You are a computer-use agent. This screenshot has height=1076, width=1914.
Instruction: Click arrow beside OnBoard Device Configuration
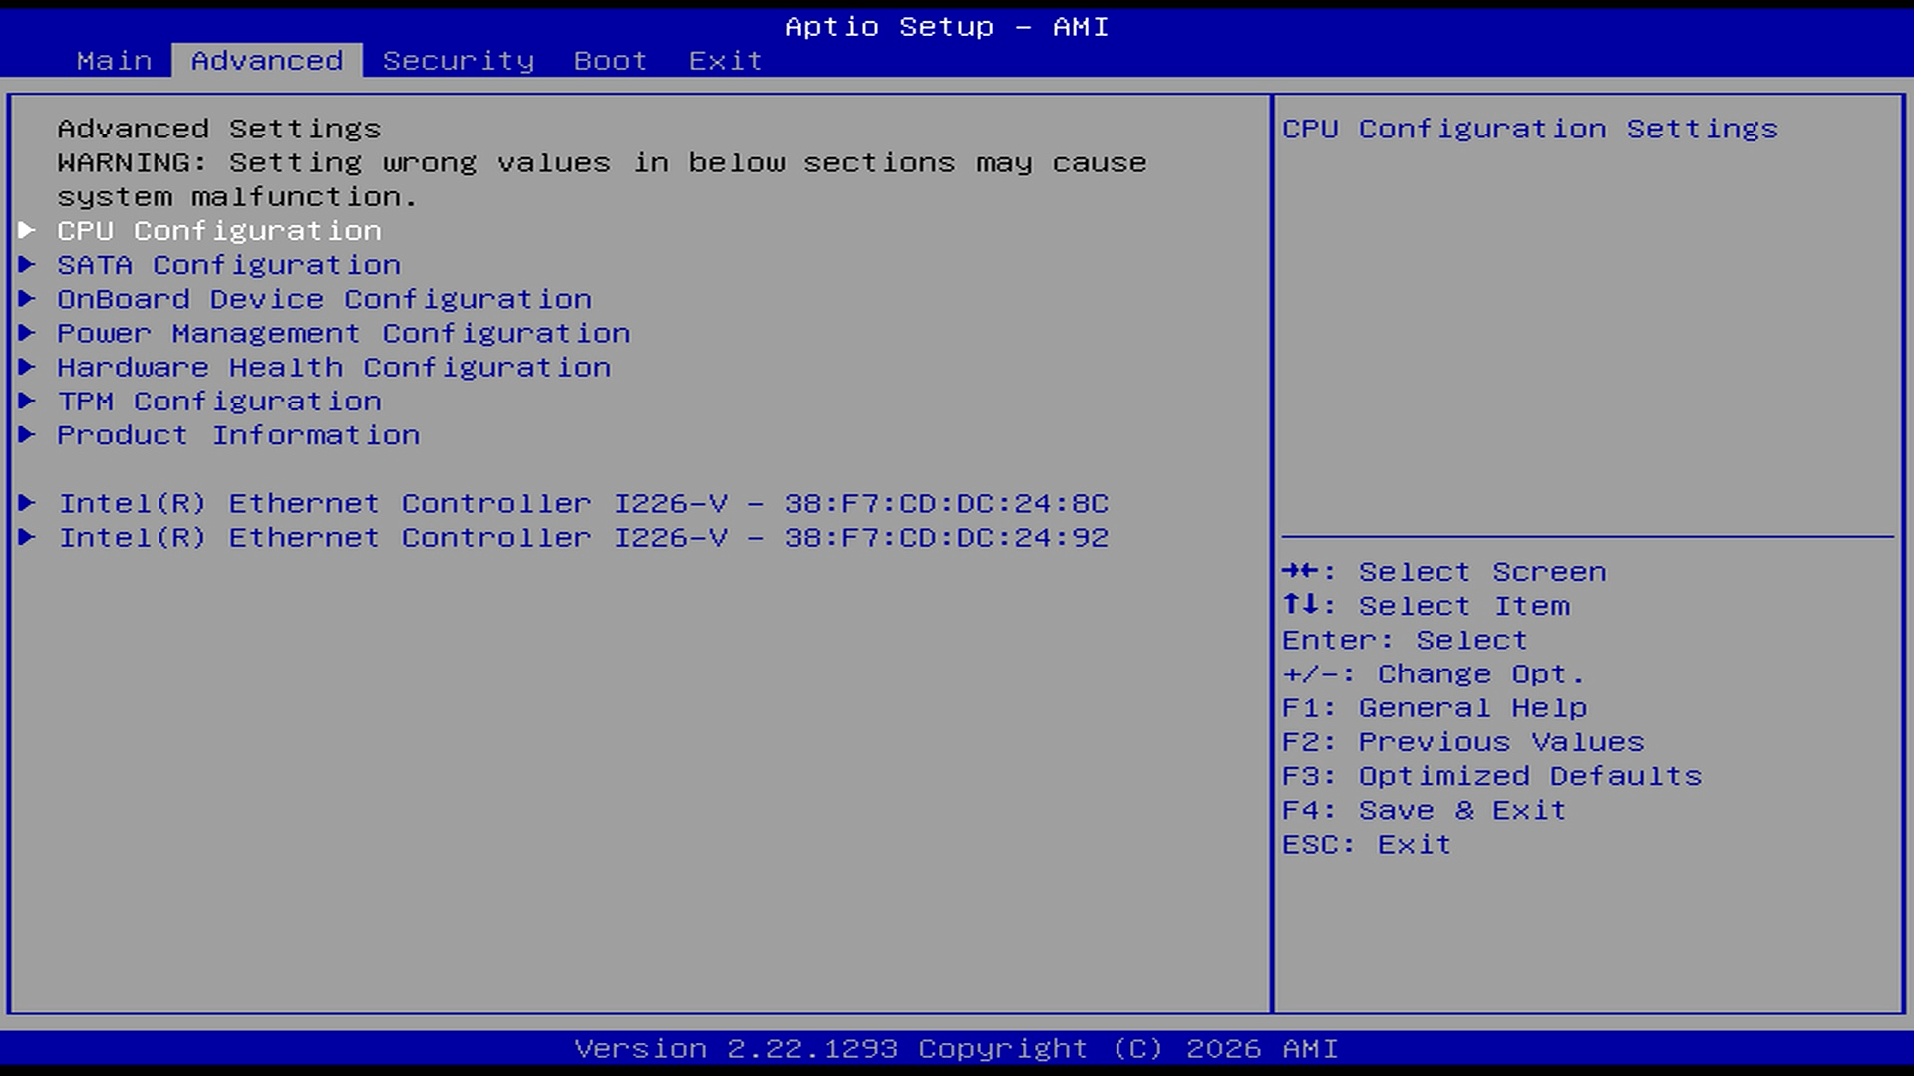[x=27, y=299]
